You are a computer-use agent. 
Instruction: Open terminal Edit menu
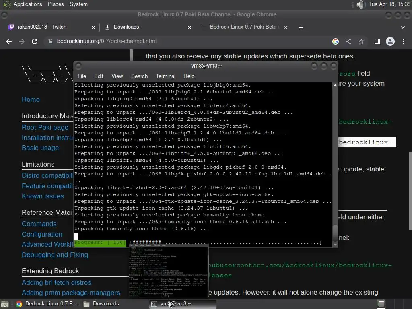click(99, 76)
